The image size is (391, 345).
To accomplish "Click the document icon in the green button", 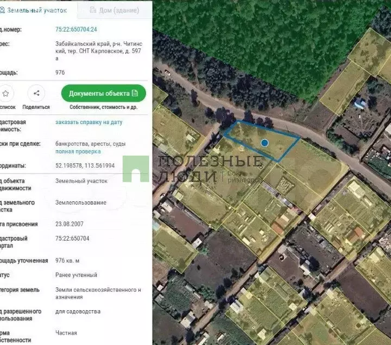I will (x=135, y=94).
